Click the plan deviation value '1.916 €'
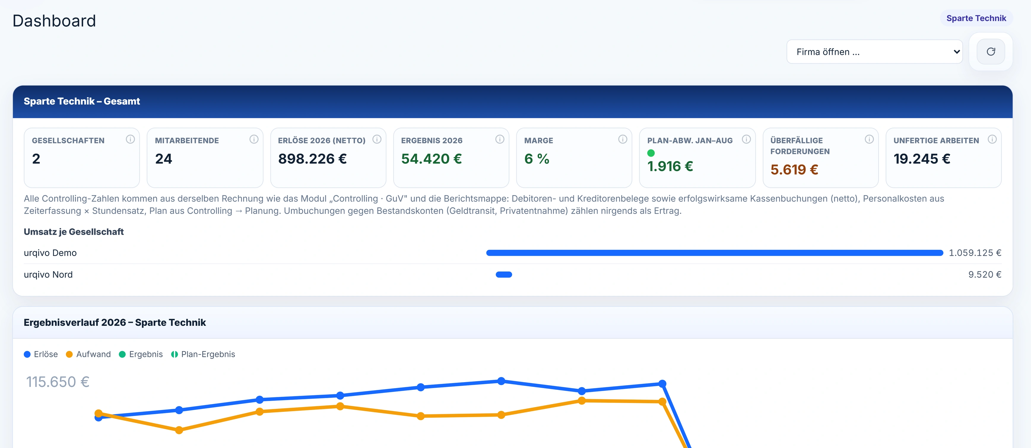Screen dimensions: 1031x448 coord(670,166)
